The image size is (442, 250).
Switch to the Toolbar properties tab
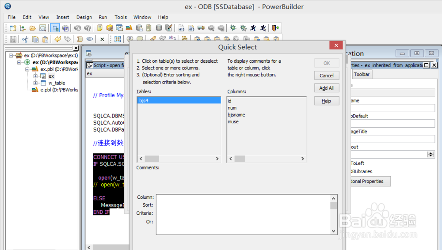coord(362,74)
